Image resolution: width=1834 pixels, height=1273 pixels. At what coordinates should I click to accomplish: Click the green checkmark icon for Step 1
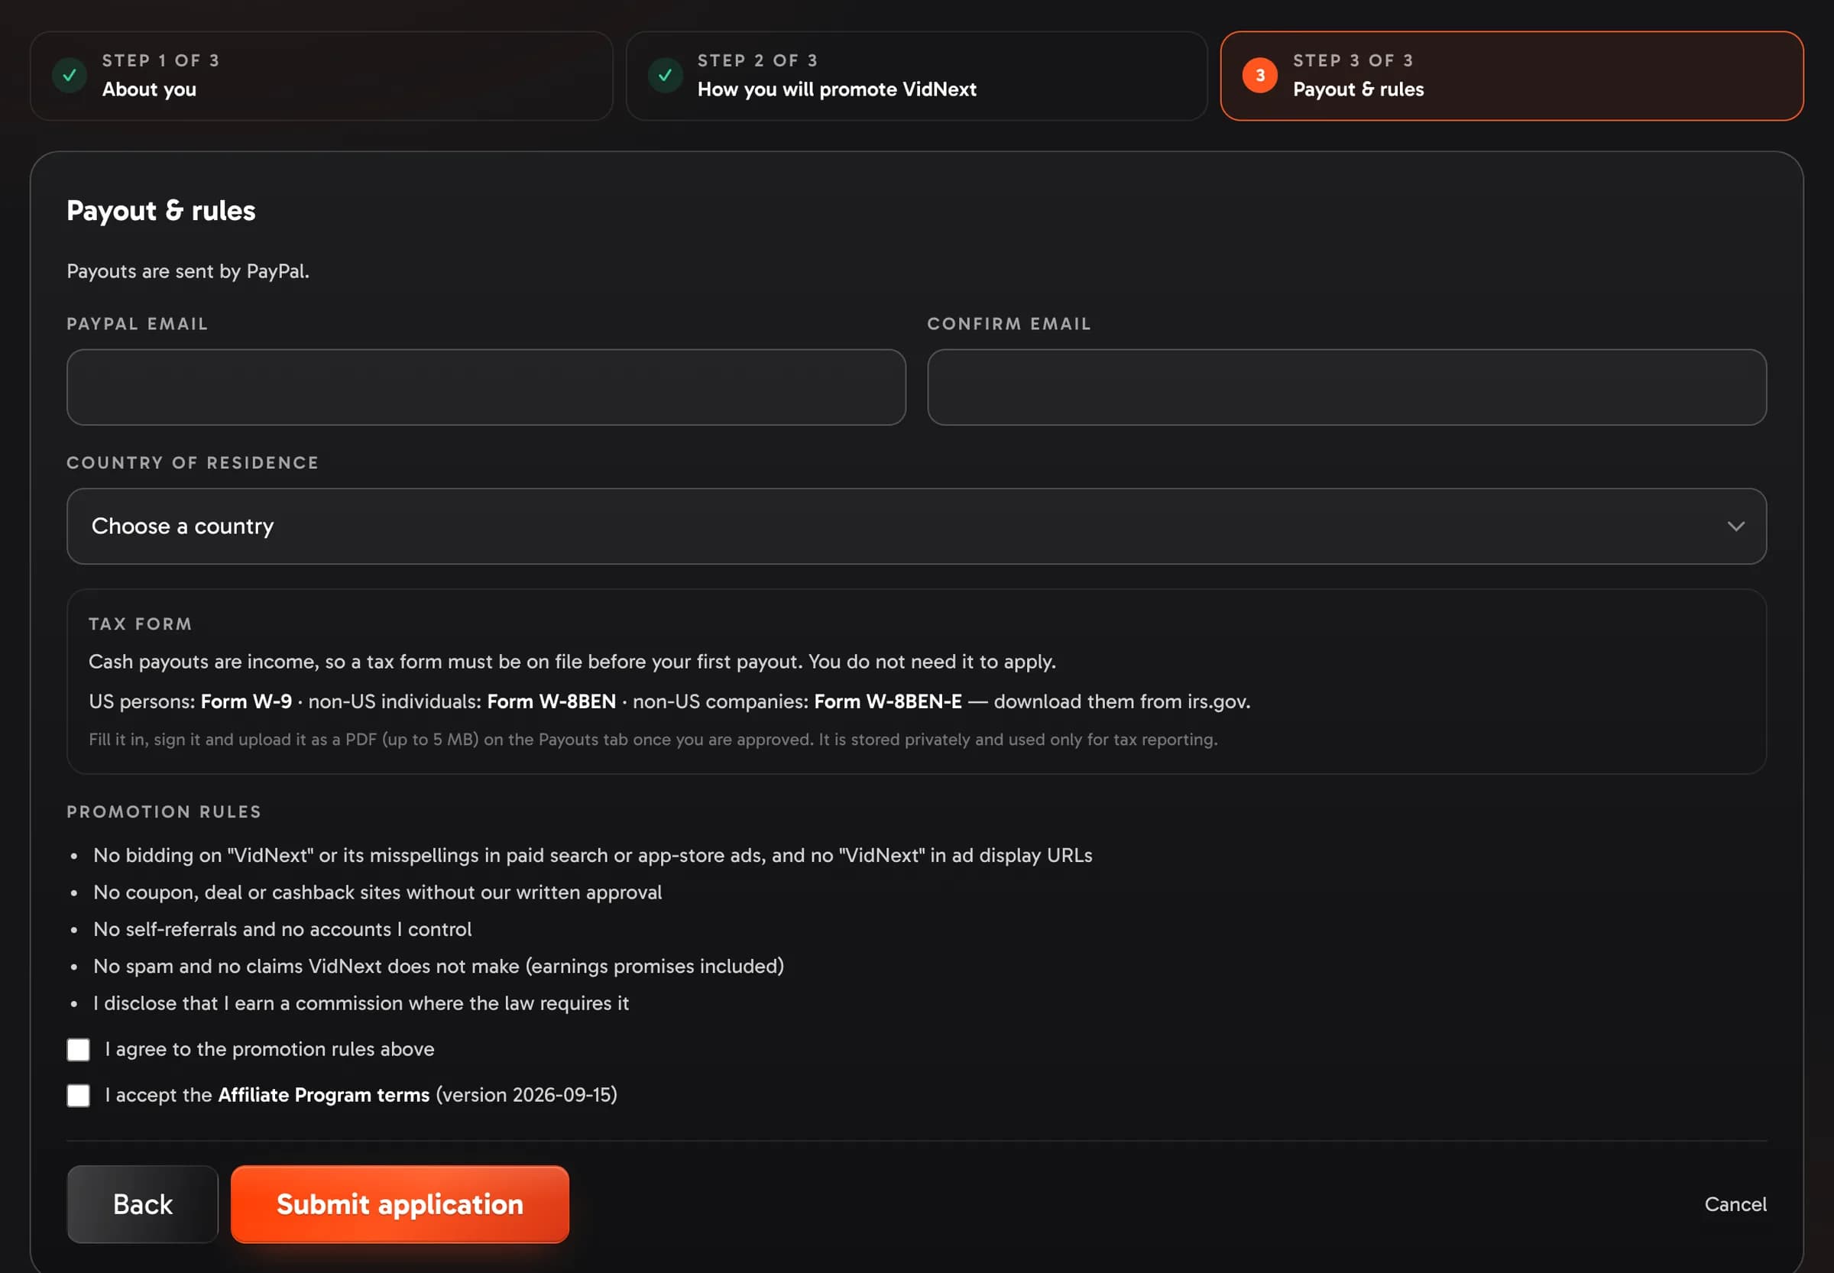click(x=70, y=75)
